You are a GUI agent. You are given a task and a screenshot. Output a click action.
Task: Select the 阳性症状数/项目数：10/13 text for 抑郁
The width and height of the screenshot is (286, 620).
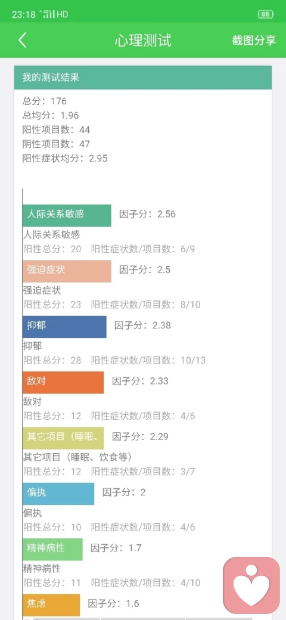148,360
